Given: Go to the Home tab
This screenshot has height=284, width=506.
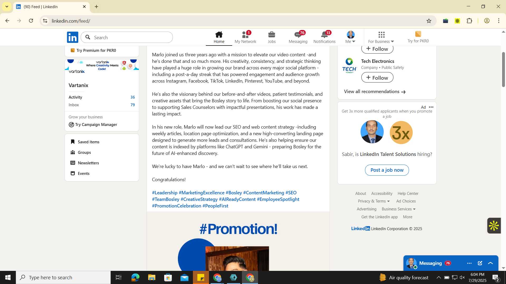Looking at the screenshot, I should [219, 37].
